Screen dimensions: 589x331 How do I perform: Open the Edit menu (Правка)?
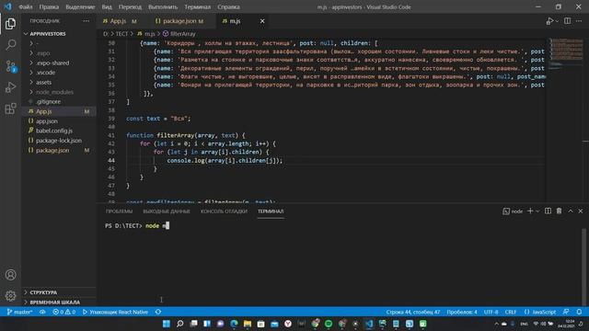tap(49, 6)
